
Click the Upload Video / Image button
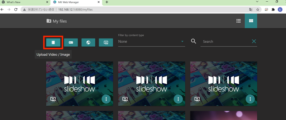click(x=53, y=42)
